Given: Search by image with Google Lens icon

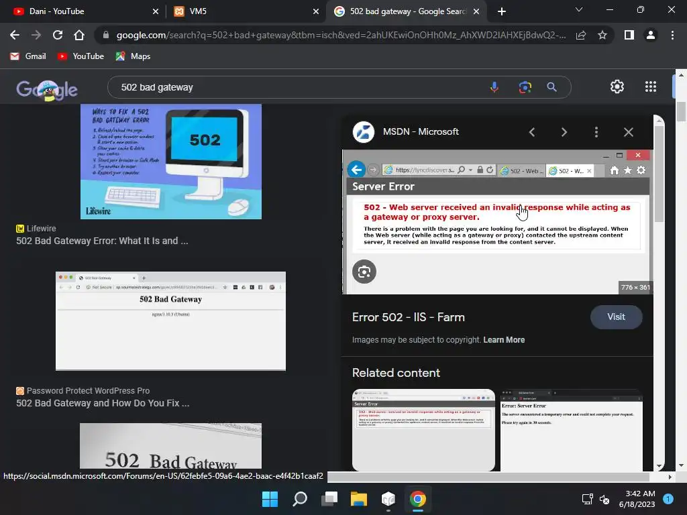Looking at the screenshot, I should pos(525,87).
